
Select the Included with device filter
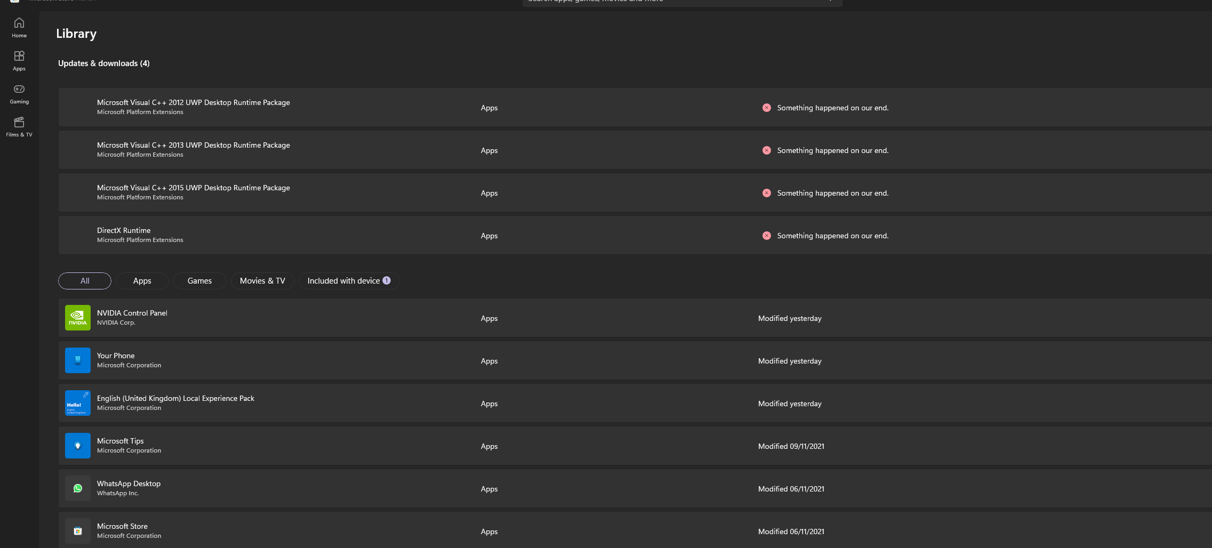point(349,281)
